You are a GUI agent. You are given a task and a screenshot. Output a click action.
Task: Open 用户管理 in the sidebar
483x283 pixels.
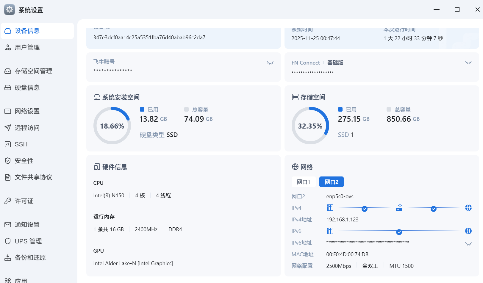coord(27,48)
